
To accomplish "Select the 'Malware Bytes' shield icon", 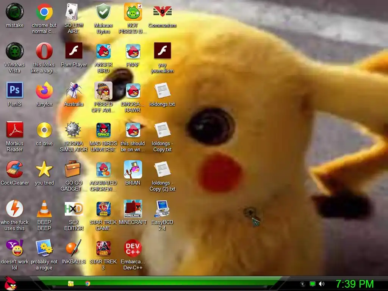I will click(103, 12).
